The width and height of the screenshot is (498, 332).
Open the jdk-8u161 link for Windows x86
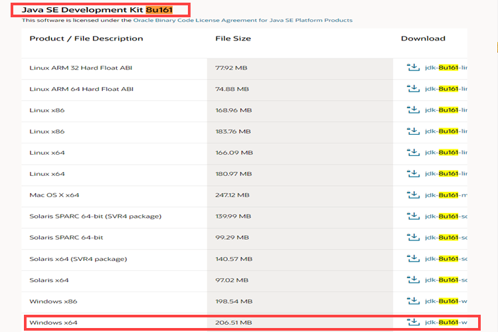(446, 301)
